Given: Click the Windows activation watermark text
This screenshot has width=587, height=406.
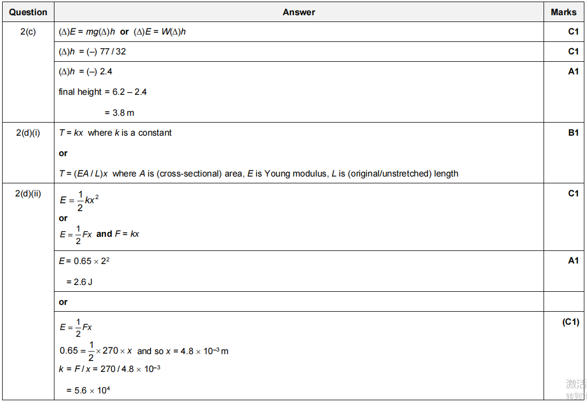Looking at the screenshot, I should [575, 389].
